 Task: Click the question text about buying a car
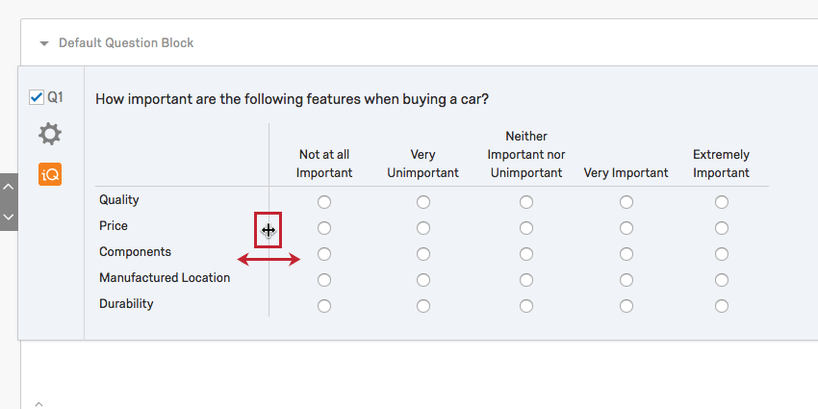pos(292,99)
